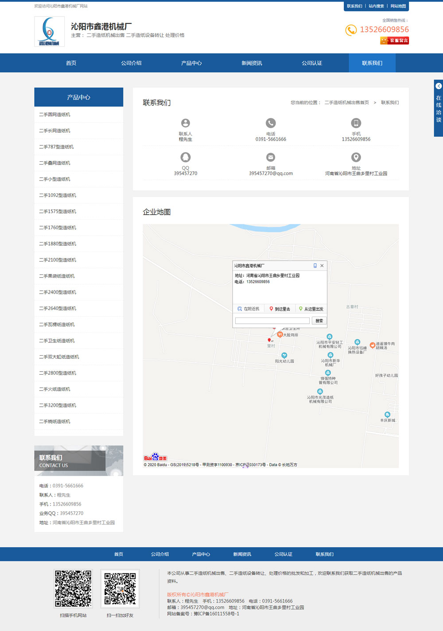
Task: Click the 搜索 button in map popup
Action: [319, 321]
